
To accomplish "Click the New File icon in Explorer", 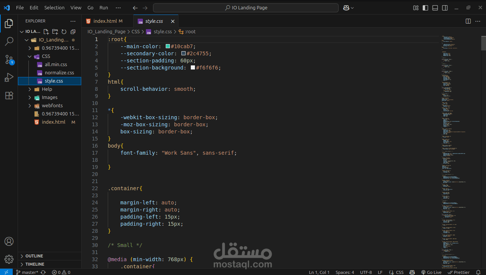I will click(46, 32).
